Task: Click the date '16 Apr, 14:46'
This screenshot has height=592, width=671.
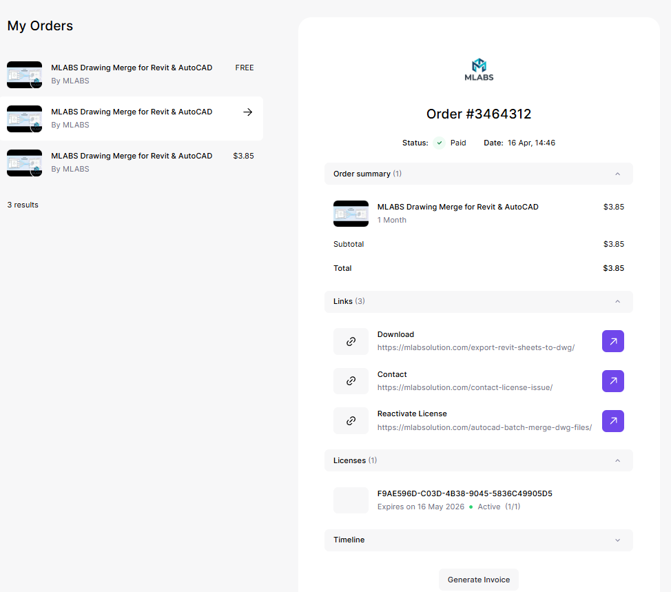Action: point(531,143)
